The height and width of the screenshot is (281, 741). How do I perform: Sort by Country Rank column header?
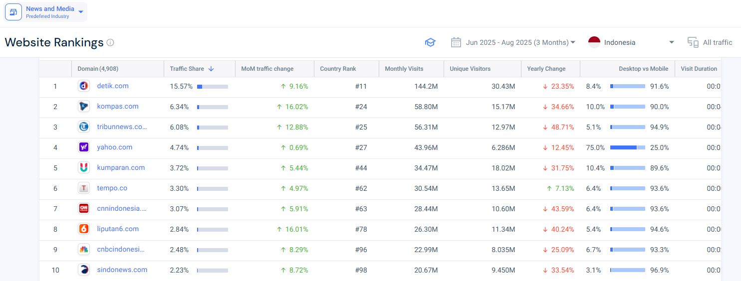338,69
